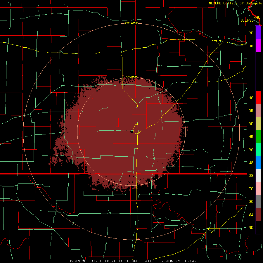Click the BI legend label
The image size is (263, 263).
[x=251, y=214]
